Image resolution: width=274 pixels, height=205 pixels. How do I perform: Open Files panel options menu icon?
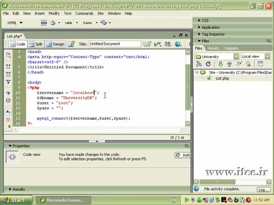coord(269,41)
